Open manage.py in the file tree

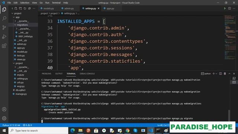click(21, 94)
